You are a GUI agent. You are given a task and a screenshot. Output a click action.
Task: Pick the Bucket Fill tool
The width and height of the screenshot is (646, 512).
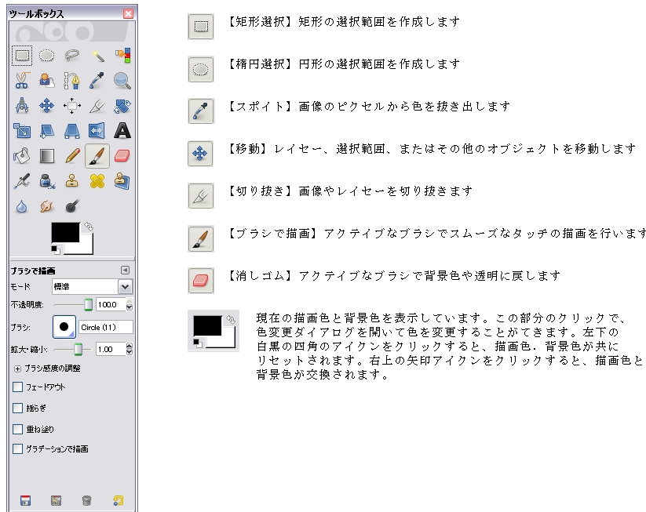tap(22, 155)
